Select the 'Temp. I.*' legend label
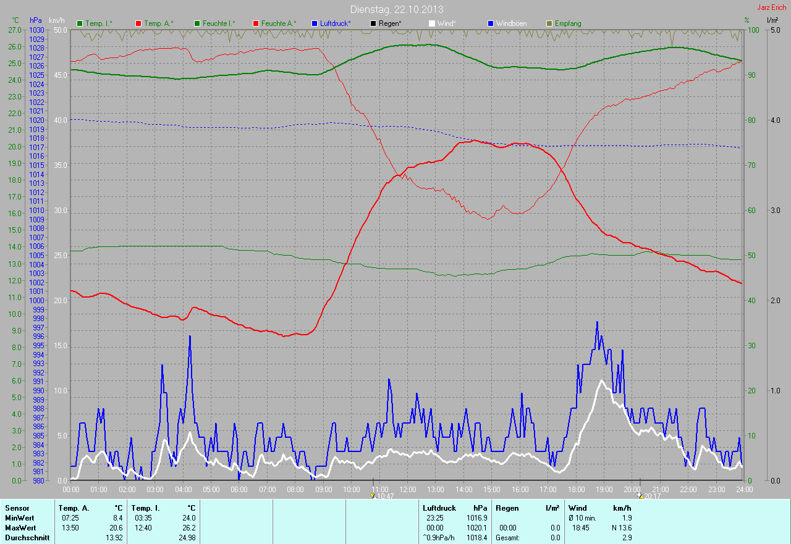The height and width of the screenshot is (544, 791). point(99,23)
